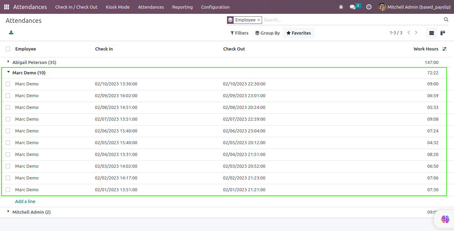Open optional columns adjust icon
This screenshot has height=231, width=454.
pos(444,49)
